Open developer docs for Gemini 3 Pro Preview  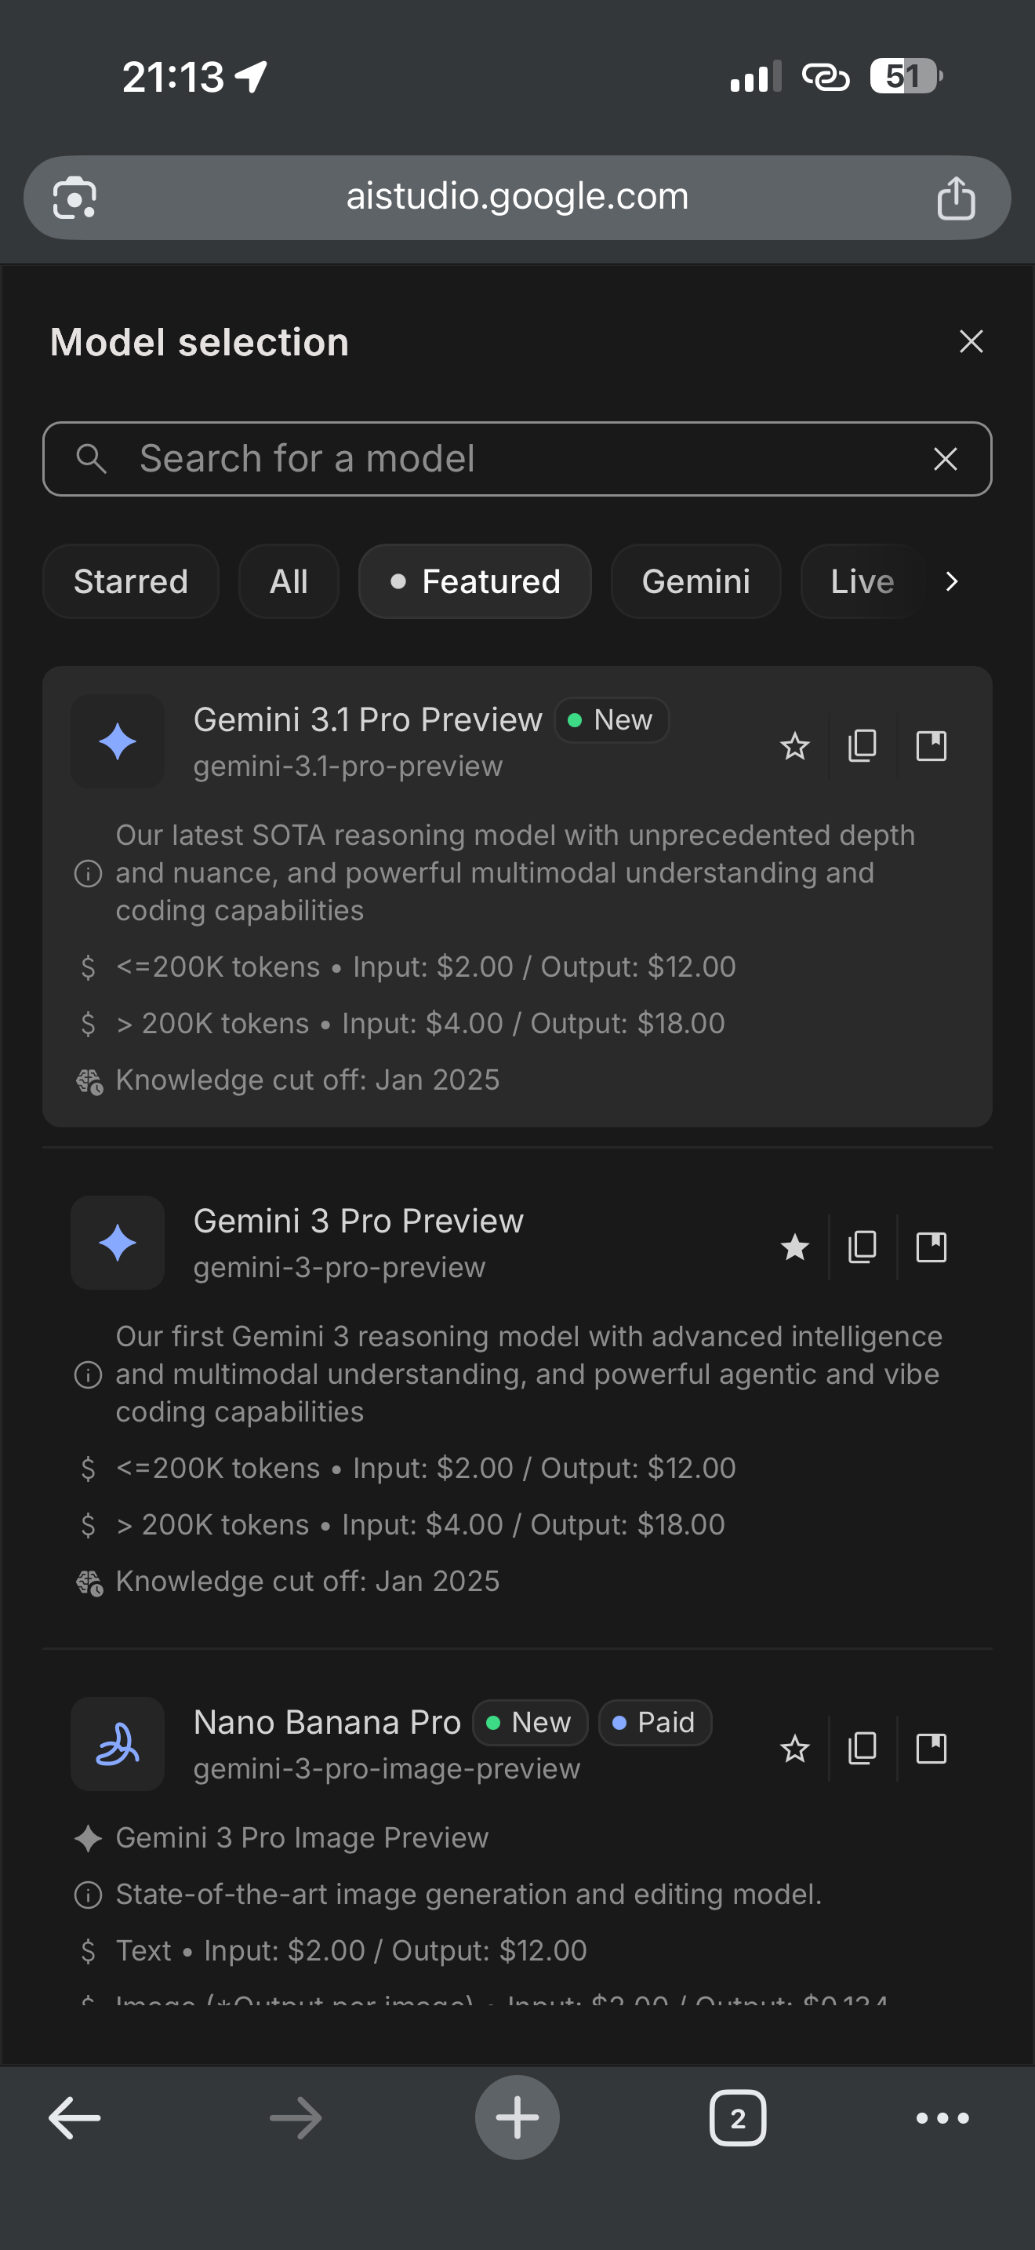[931, 1247]
